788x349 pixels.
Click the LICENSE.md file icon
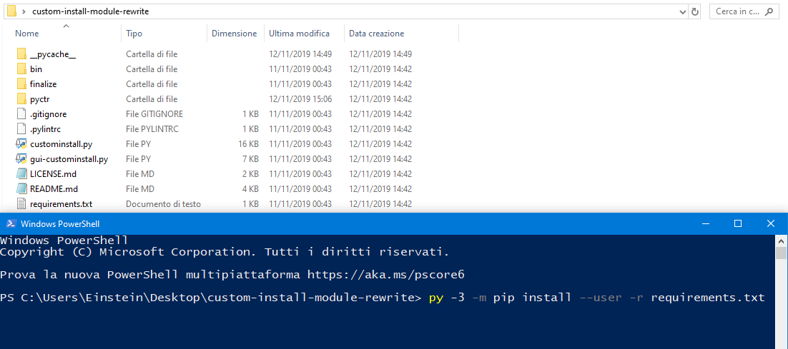21,174
